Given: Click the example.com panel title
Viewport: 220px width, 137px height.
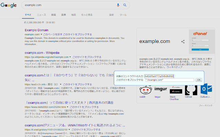Looking at the screenshot, I should pos(155,41).
